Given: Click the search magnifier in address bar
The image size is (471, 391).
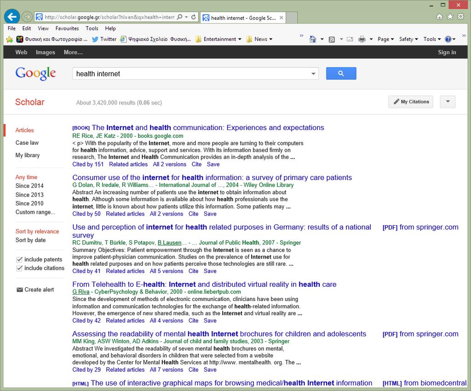Looking at the screenshot, I should (180, 17).
